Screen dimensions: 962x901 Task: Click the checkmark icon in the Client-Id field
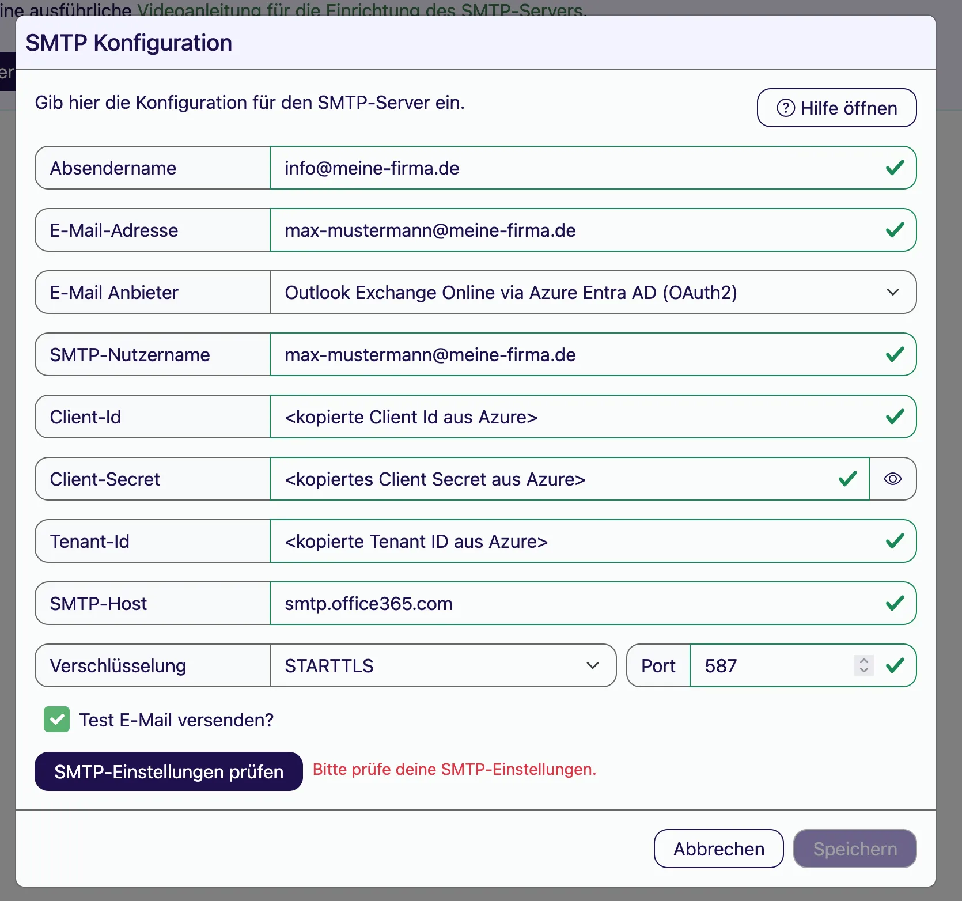point(895,417)
